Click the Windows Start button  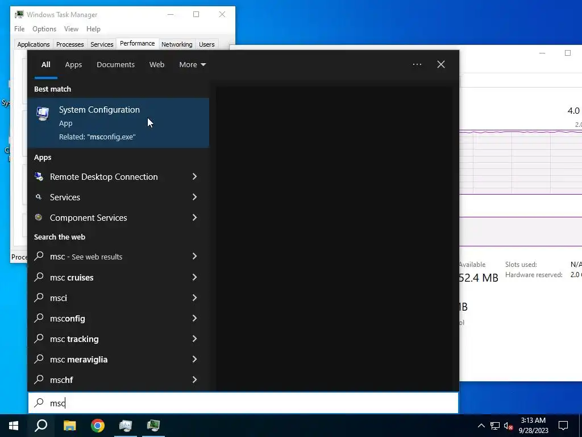coord(14,426)
